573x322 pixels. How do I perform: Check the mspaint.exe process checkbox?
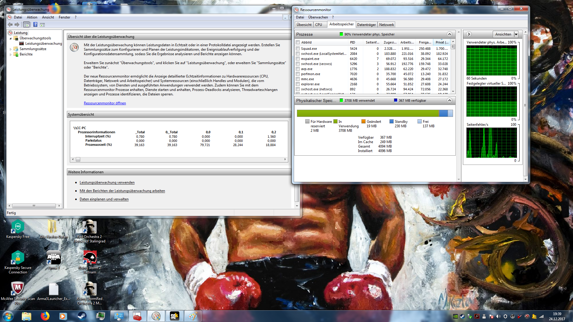[x=298, y=59]
